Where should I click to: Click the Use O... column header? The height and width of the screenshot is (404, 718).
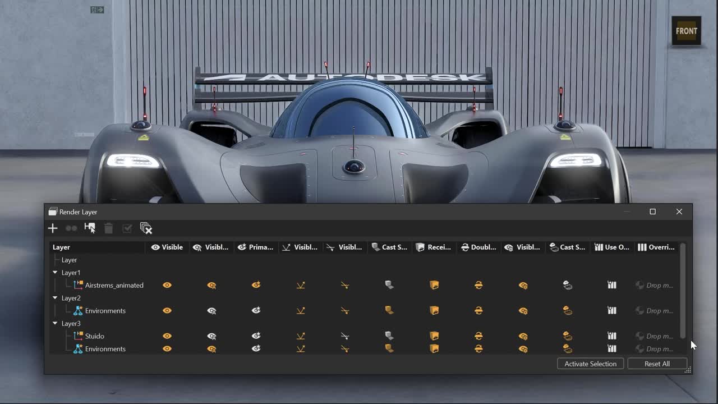tap(612, 247)
